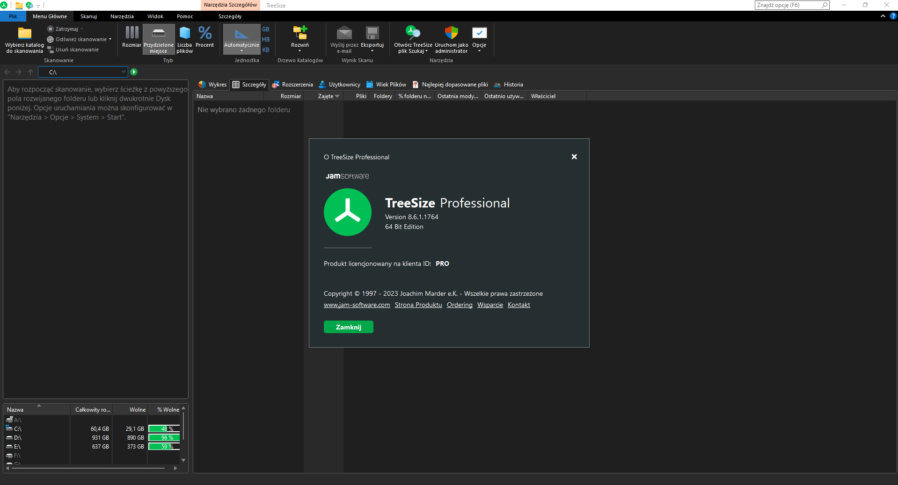This screenshot has height=485, width=898.
Task: Select the Rozmiar mode icon
Action: 132,32
